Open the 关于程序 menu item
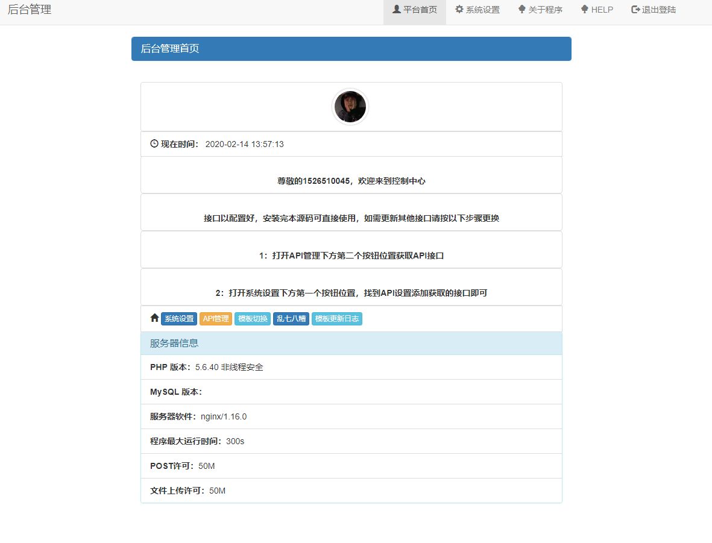 [540, 10]
